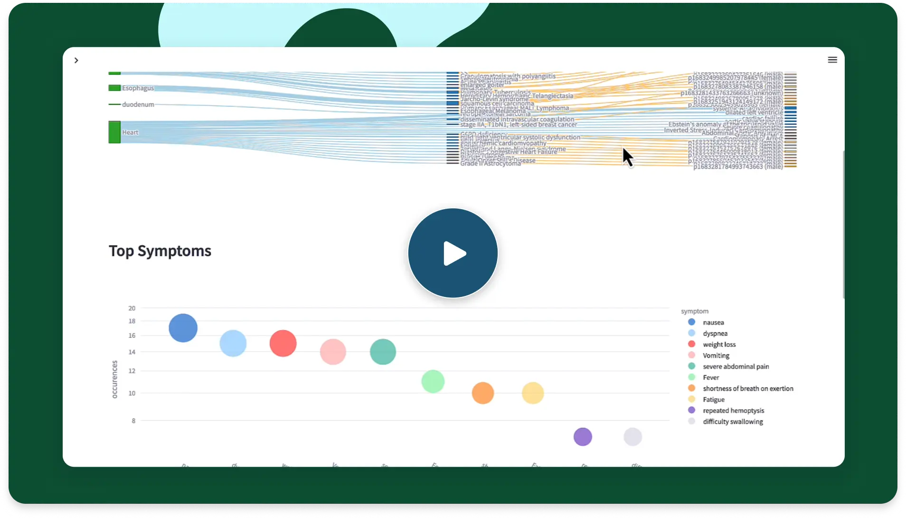906x518 pixels.
Task: Click shortness of breath on exertion legend
Action: point(747,388)
